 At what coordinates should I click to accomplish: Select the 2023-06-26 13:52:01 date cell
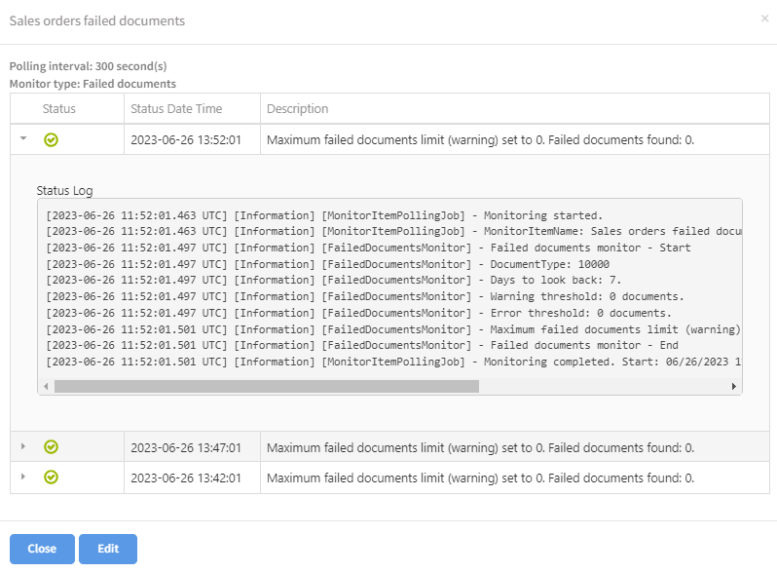click(186, 139)
